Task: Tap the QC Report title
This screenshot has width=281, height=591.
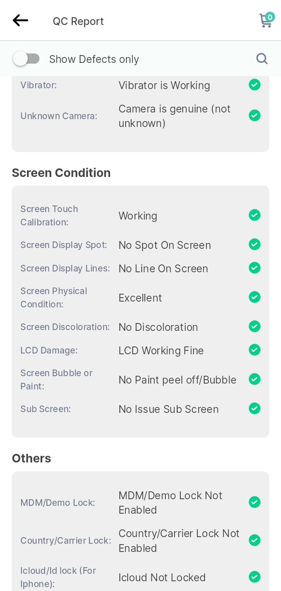Action: point(78,21)
